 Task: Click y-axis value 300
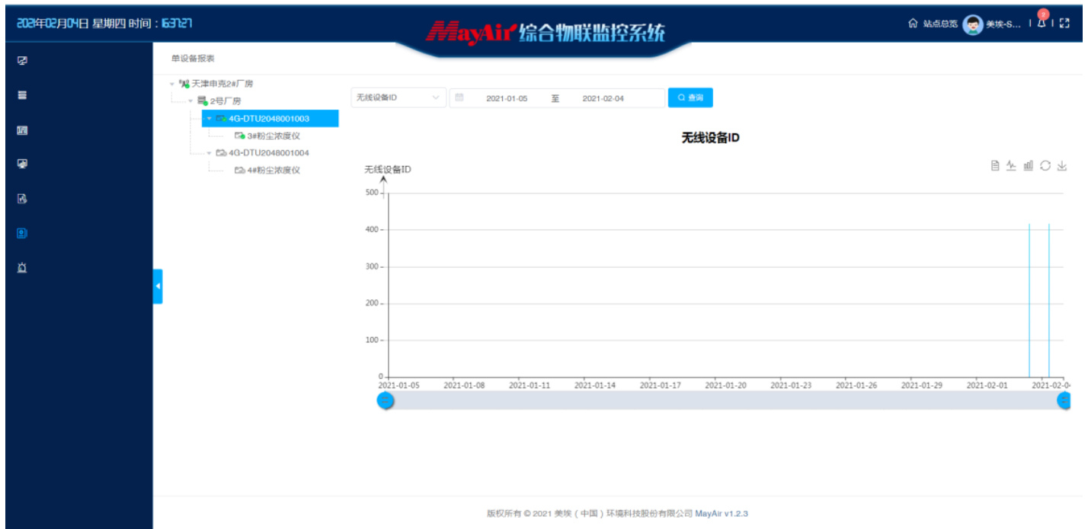(372, 266)
